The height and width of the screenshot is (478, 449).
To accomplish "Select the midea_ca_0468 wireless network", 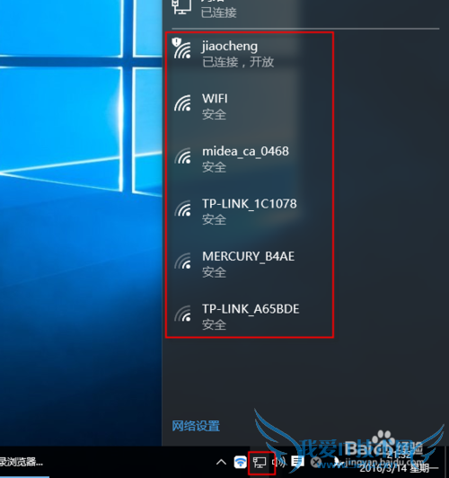I will [x=305, y=158].
